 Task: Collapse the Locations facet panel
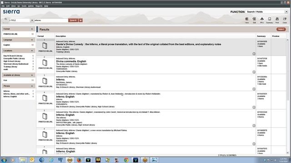[32, 51]
